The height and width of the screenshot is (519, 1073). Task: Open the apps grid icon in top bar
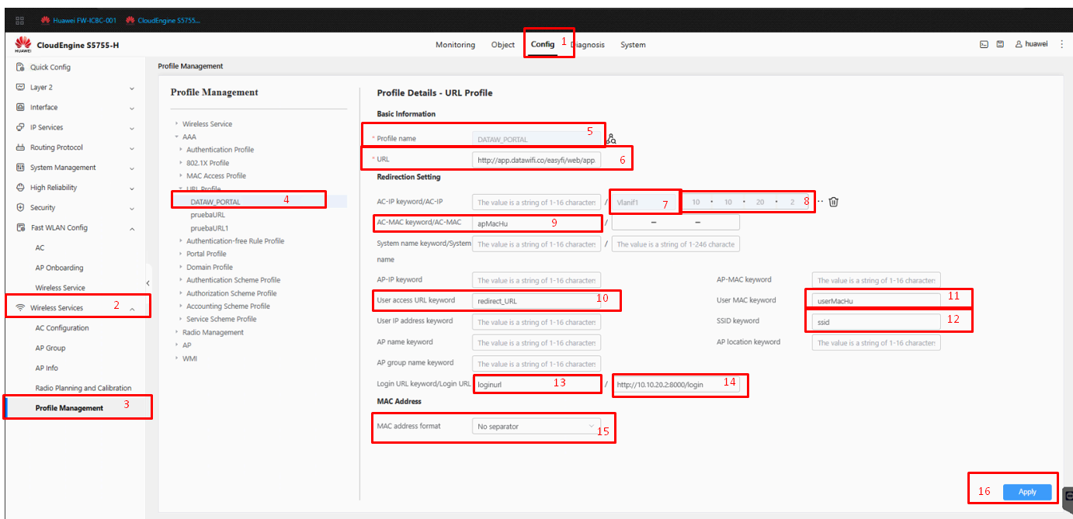[20, 20]
